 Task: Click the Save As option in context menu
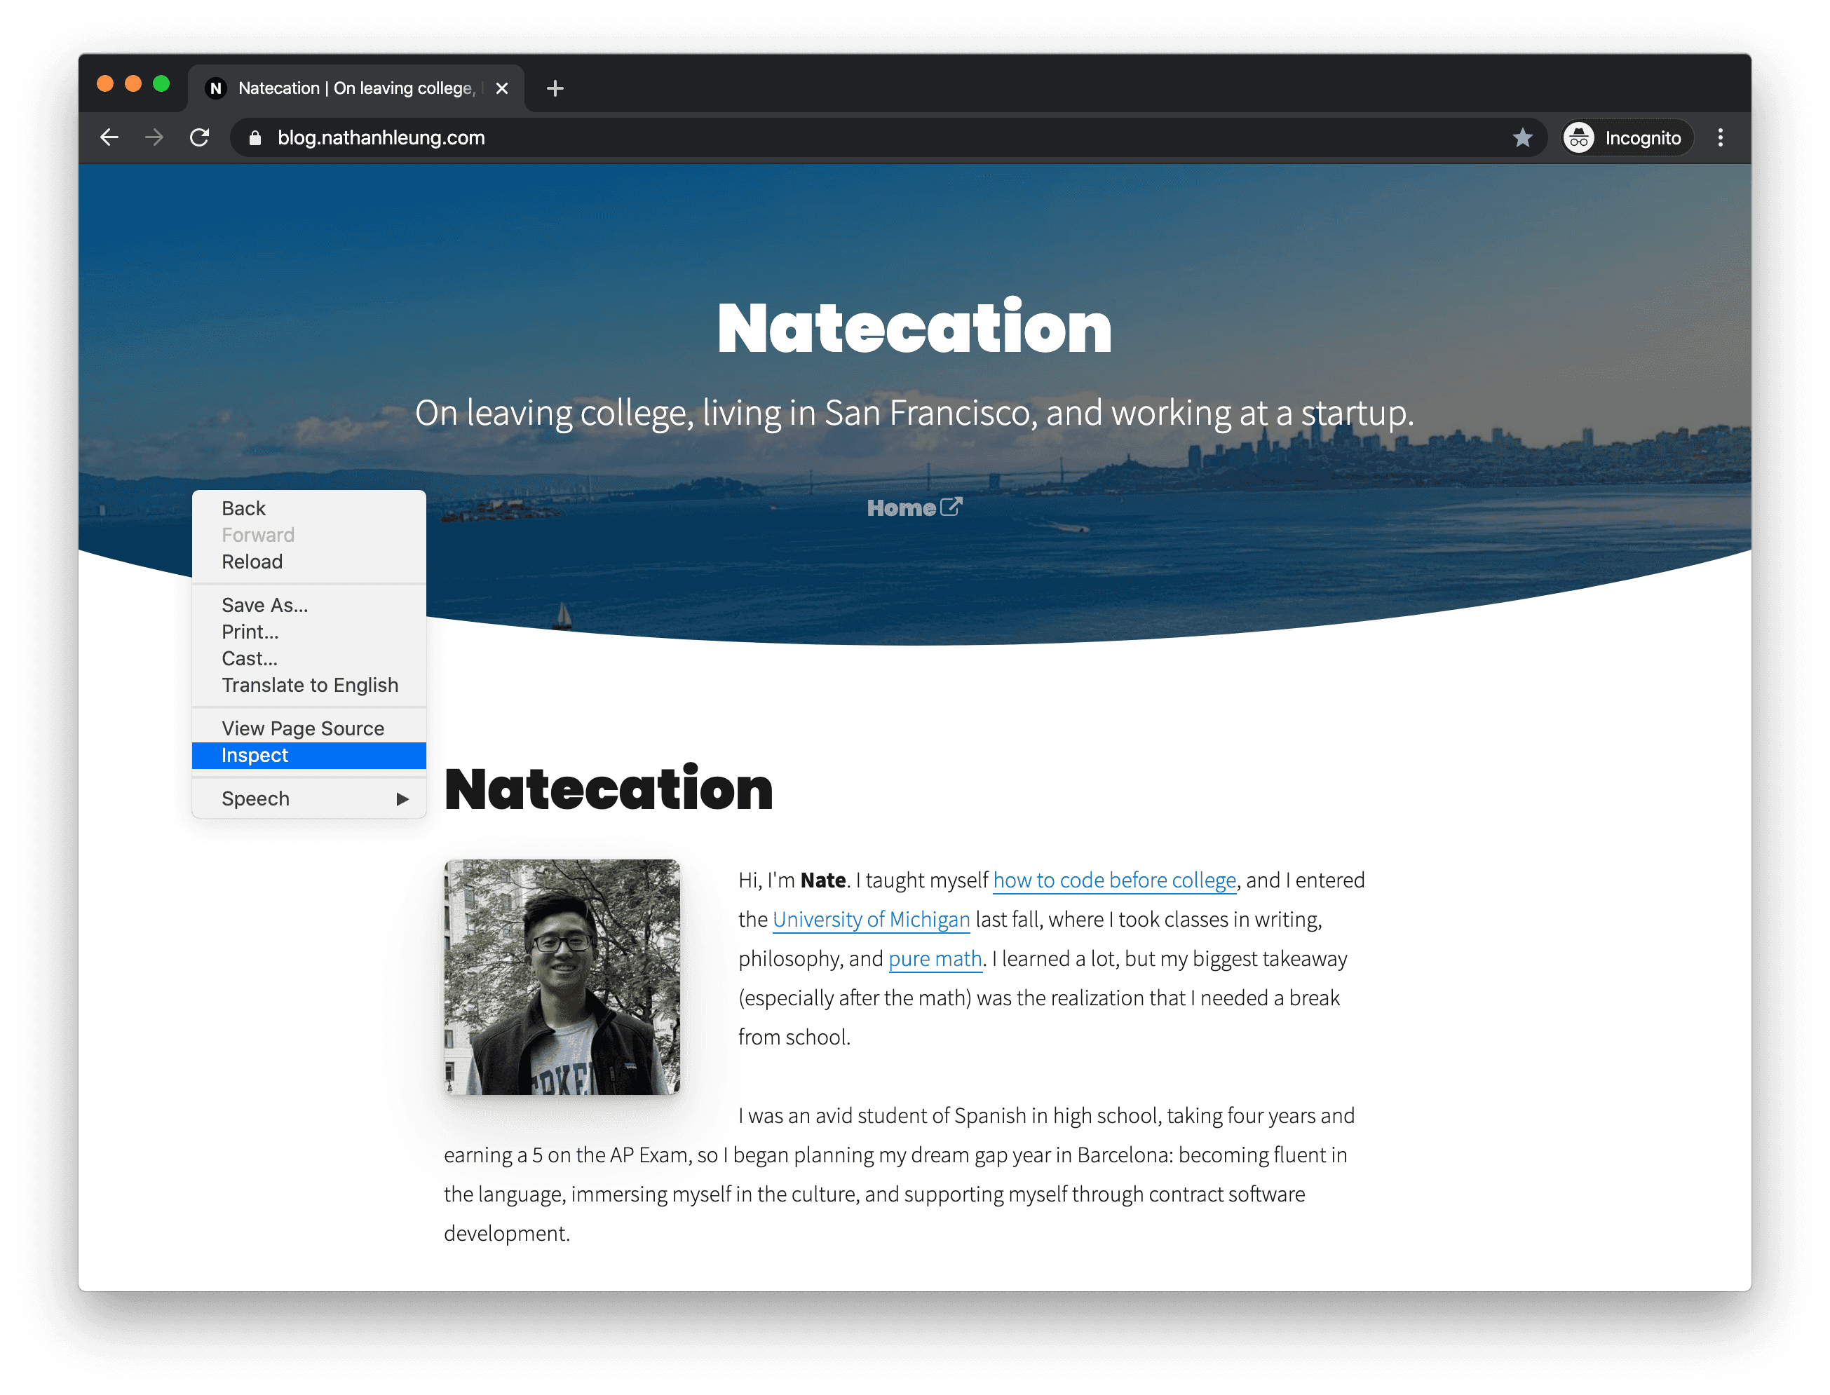pyautogui.click(x=264, y=604)
